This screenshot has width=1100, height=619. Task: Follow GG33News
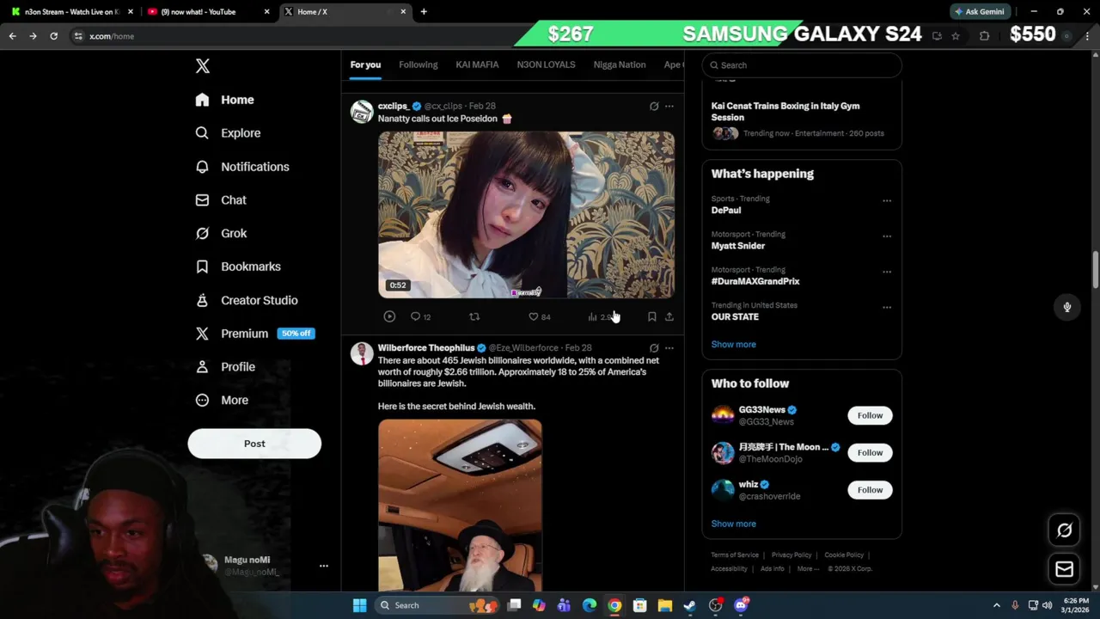[x=870, y=416]
